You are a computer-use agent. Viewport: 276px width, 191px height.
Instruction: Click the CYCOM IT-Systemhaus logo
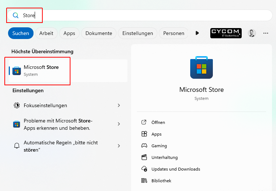point(226,33)
